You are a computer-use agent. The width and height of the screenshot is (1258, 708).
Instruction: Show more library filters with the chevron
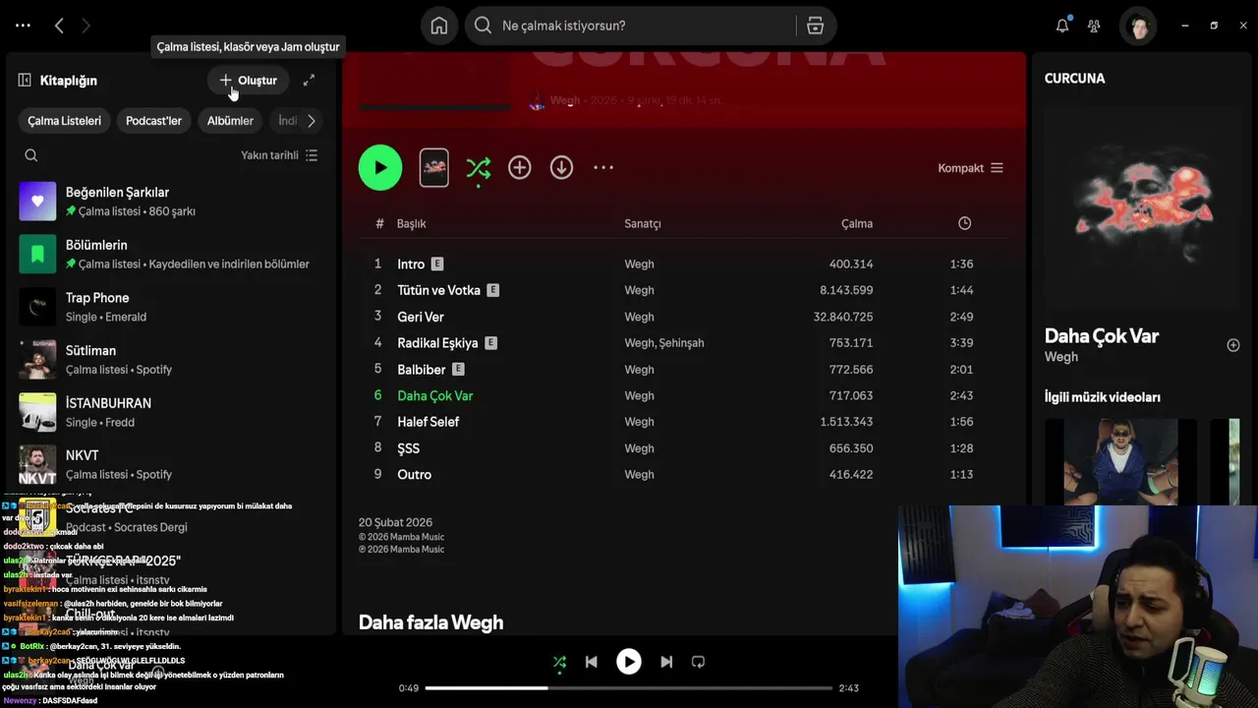[x=312, y=121]
